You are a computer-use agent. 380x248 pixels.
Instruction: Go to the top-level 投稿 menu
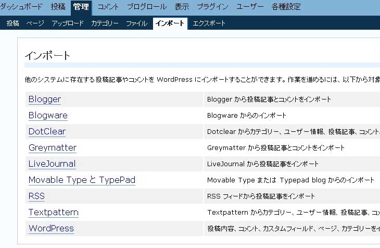[x=58, y=7]
